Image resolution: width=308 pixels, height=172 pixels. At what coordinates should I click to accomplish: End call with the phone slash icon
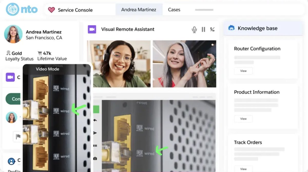click(x=212, y=30)
